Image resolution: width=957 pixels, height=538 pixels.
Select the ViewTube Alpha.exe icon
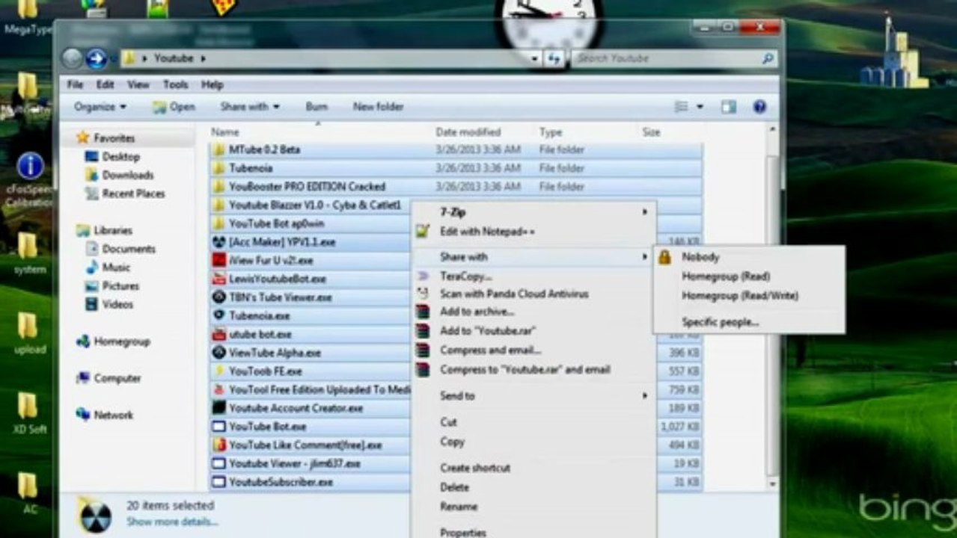pos(218,353)
